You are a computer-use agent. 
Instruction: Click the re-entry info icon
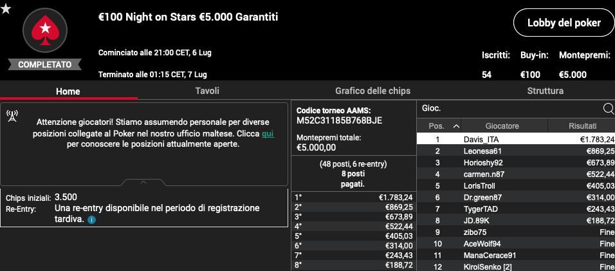[x=91, y=220]
